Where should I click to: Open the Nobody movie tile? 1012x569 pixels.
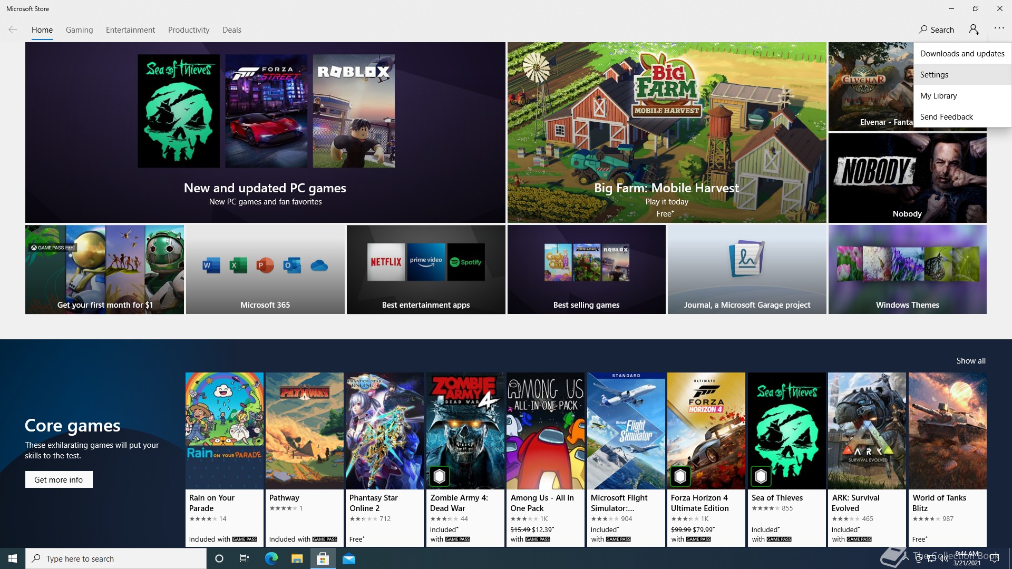(x=907, y=178)
